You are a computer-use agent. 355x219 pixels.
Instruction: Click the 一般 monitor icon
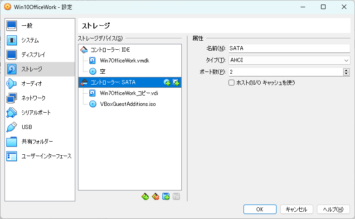coord(11,25)
